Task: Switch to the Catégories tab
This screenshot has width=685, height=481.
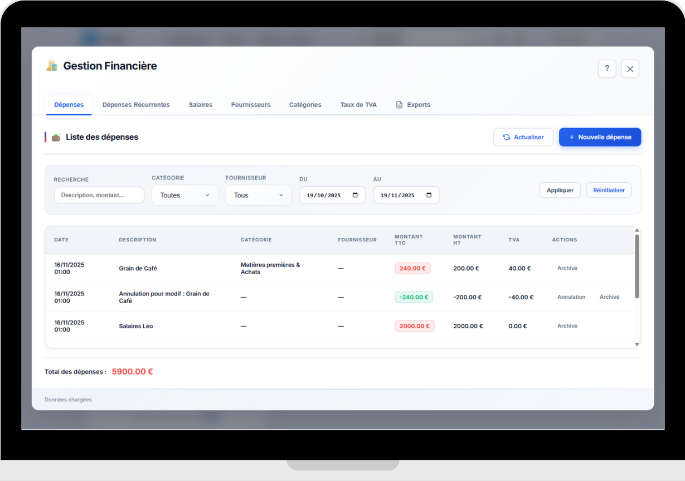Action: click(x=305, y=104)
